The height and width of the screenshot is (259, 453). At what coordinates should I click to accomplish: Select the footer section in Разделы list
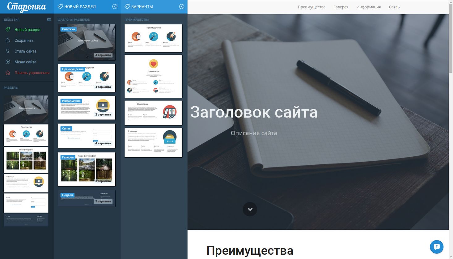pos(26,220)
